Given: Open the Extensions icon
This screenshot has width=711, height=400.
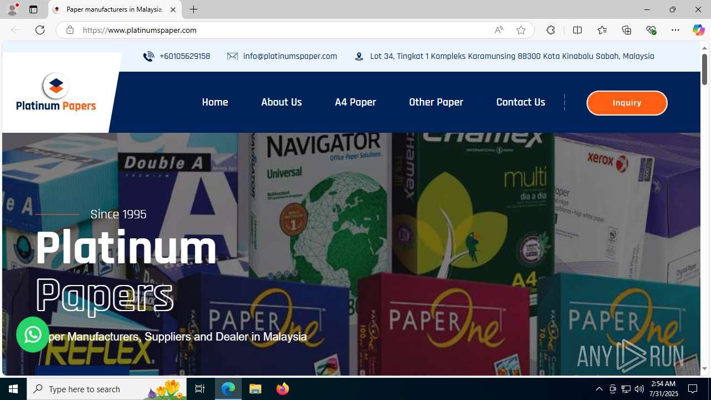Looking at the screenshot, I should [x=550, y=30].
